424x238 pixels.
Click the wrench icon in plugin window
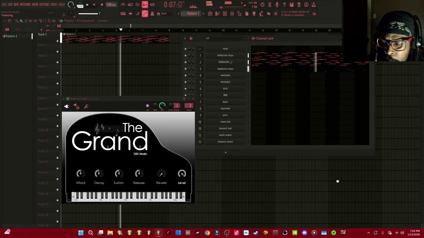click(86, 106)
